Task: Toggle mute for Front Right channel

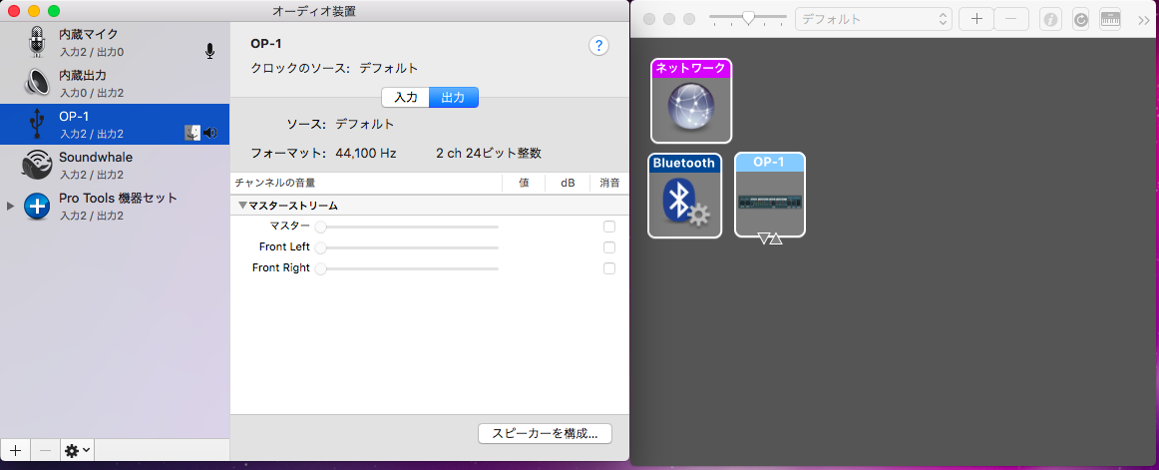Action: (x=609, y=268)
